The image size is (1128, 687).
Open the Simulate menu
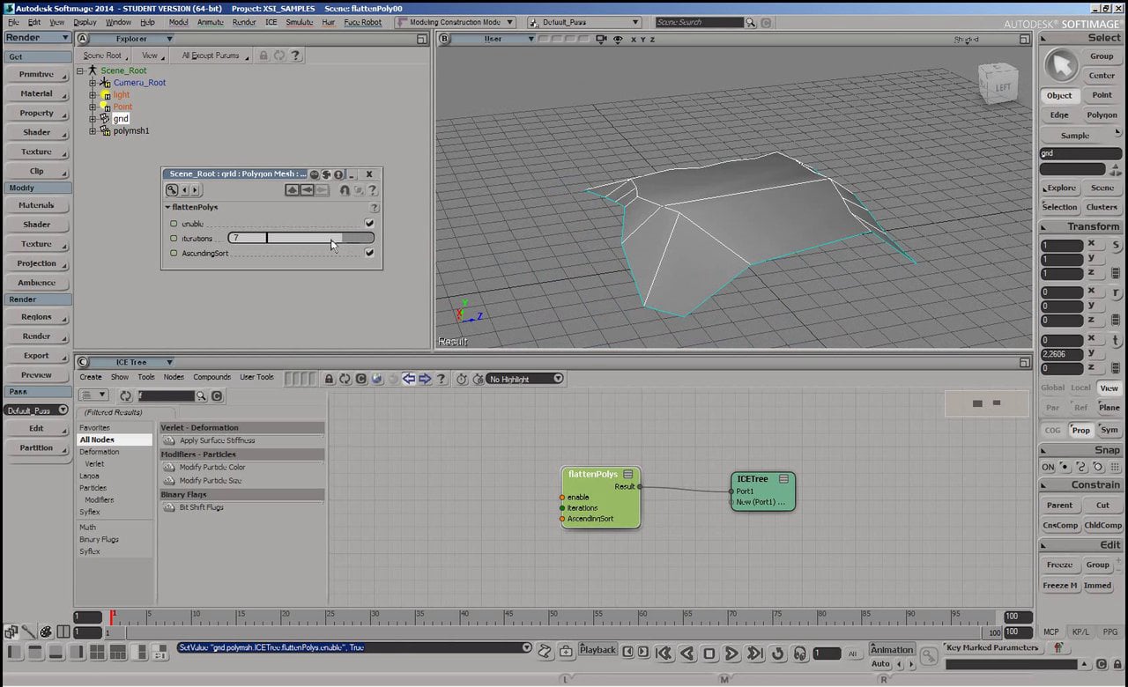click(x=300, y=22)
